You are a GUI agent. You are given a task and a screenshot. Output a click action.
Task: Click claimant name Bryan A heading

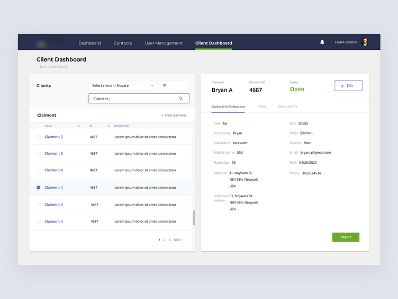click(222, 90)
